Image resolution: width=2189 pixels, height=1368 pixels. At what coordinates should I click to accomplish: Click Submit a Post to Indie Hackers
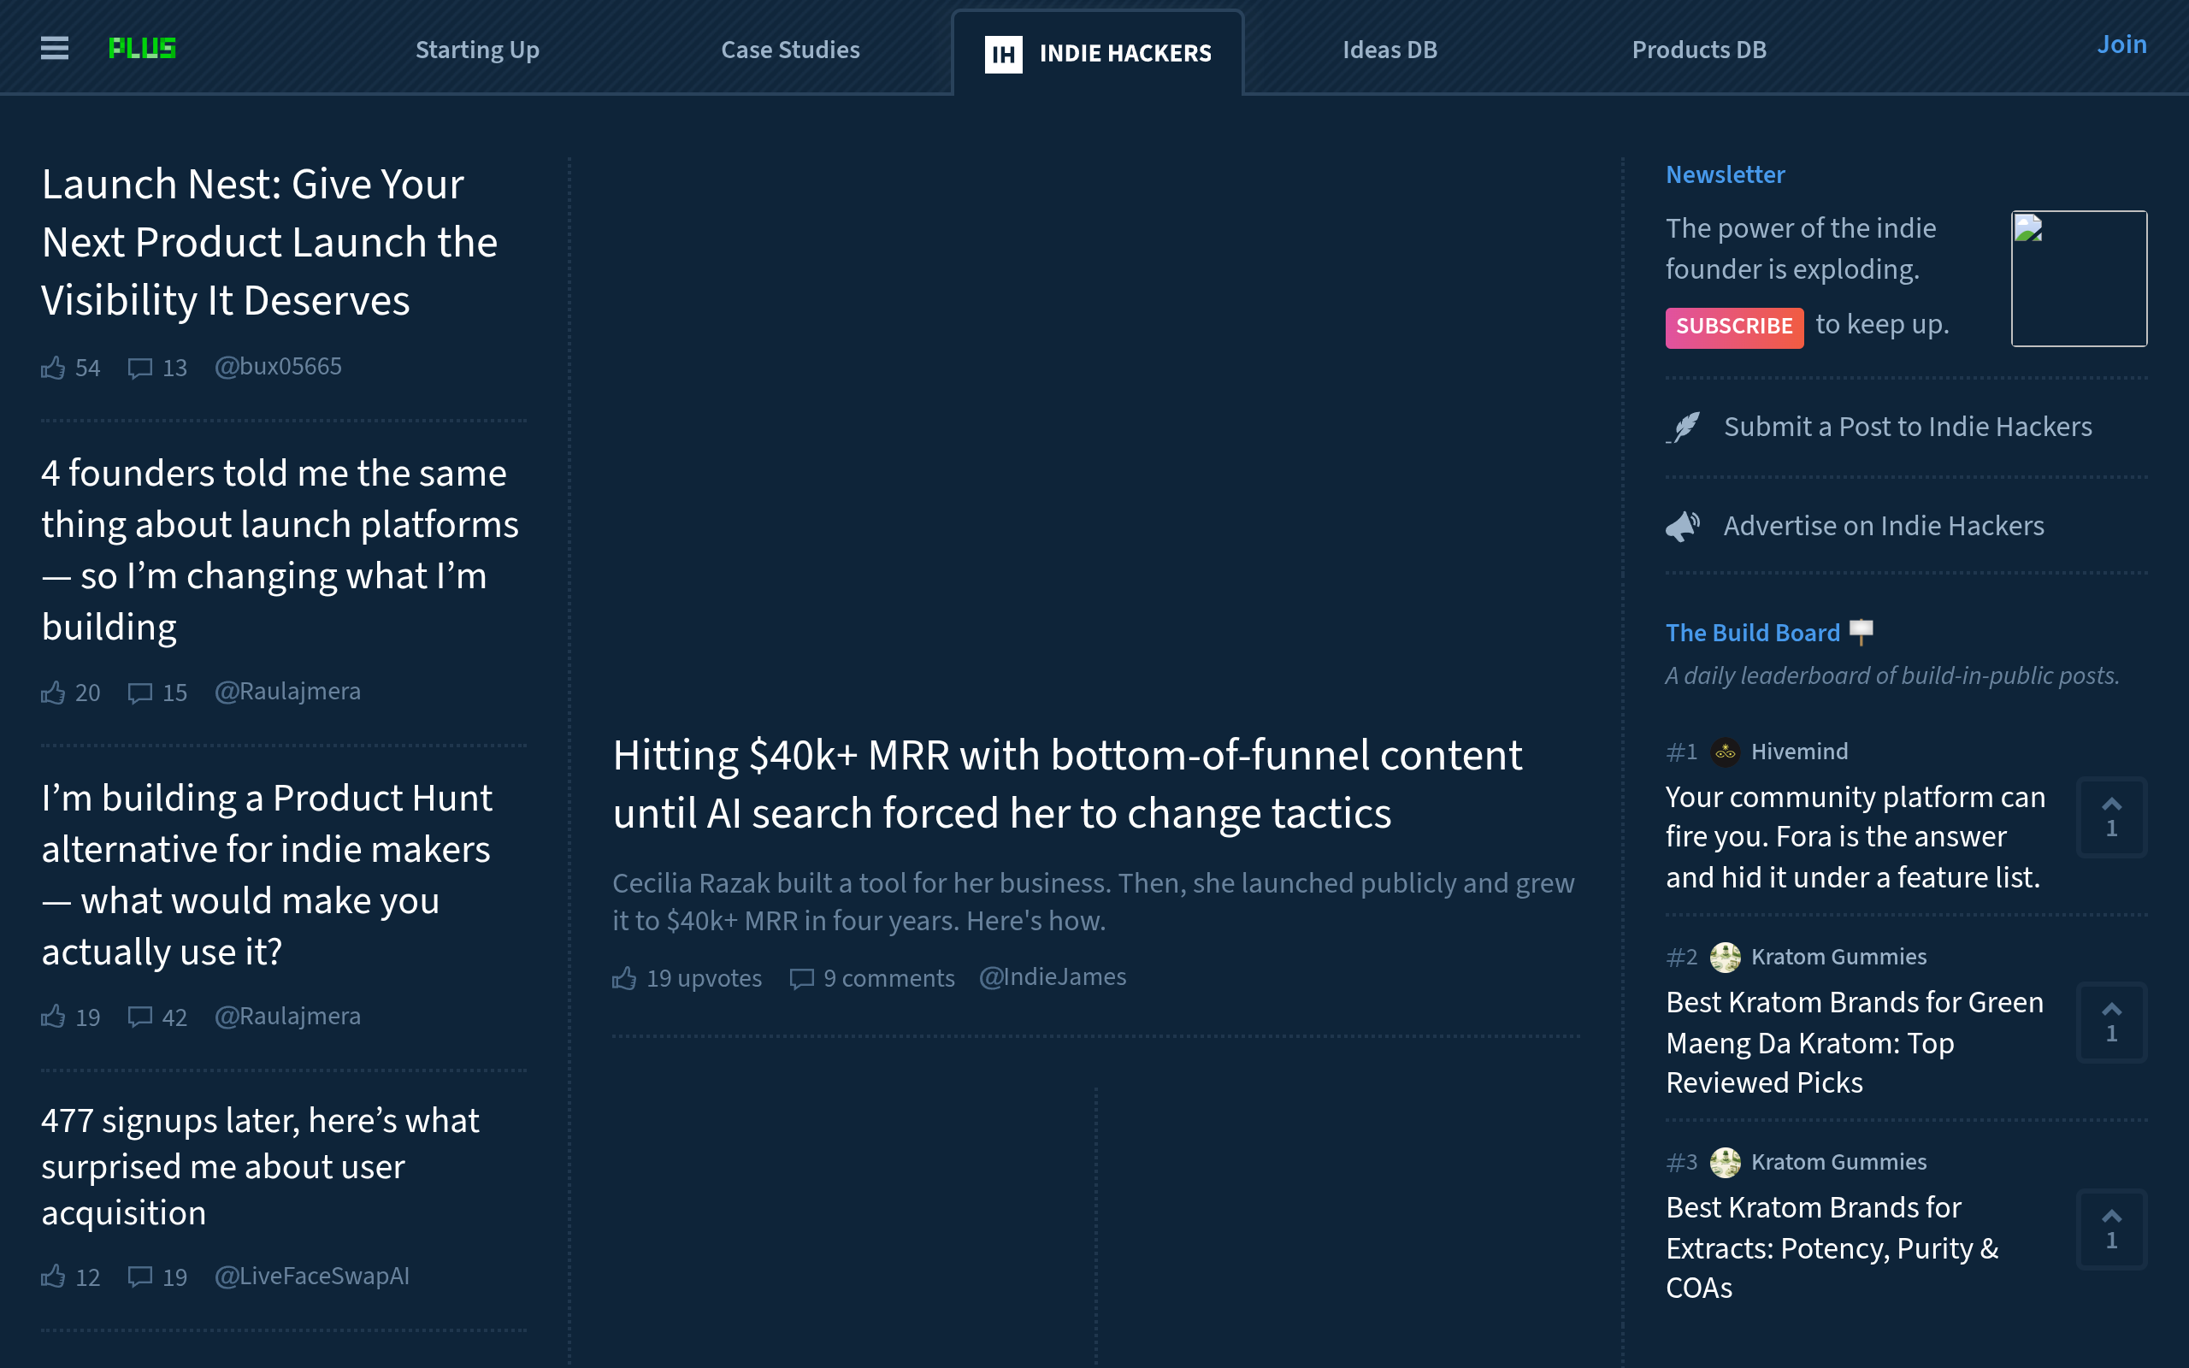(1908, 427)
